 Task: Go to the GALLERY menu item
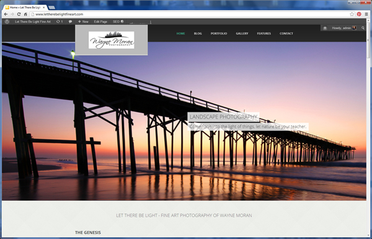pos(242,34)
